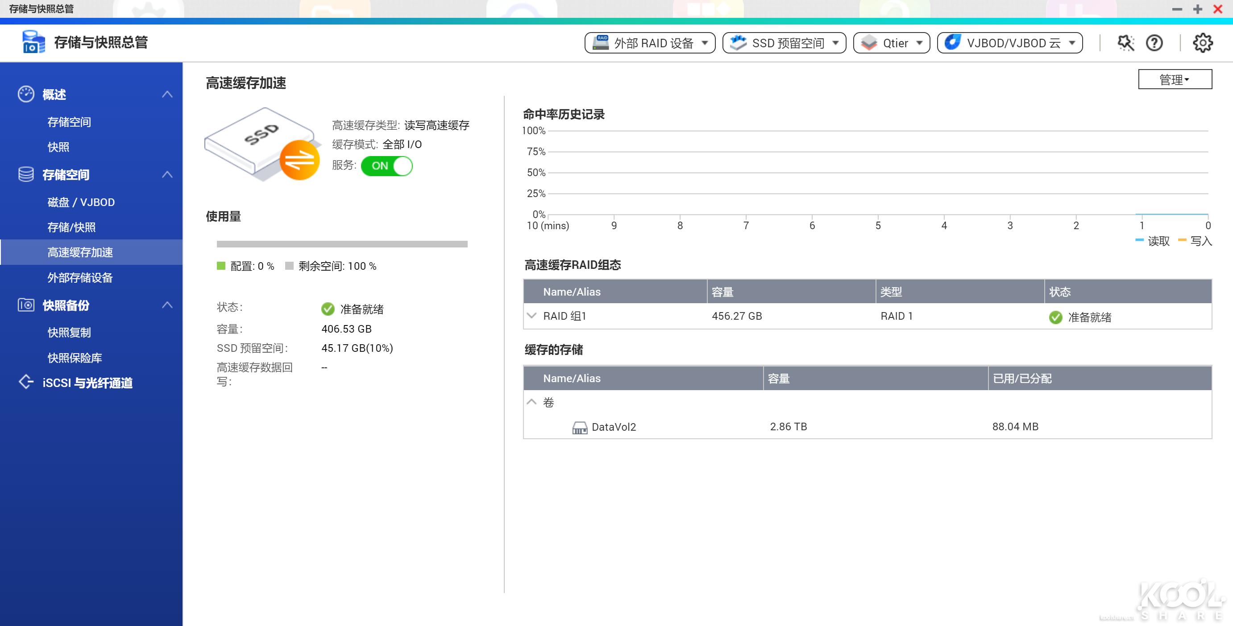Screen dimensions: 1233x626
Task: Open 磁盘 / VJBOD page
Action: (x=80, y=202)
